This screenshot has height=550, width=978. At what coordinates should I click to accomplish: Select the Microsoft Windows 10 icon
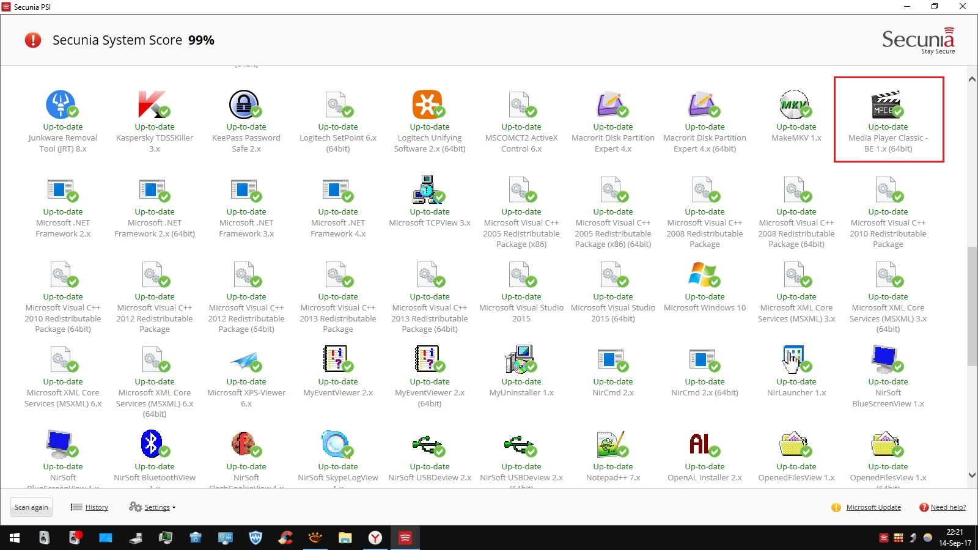(x=702, y=274)
